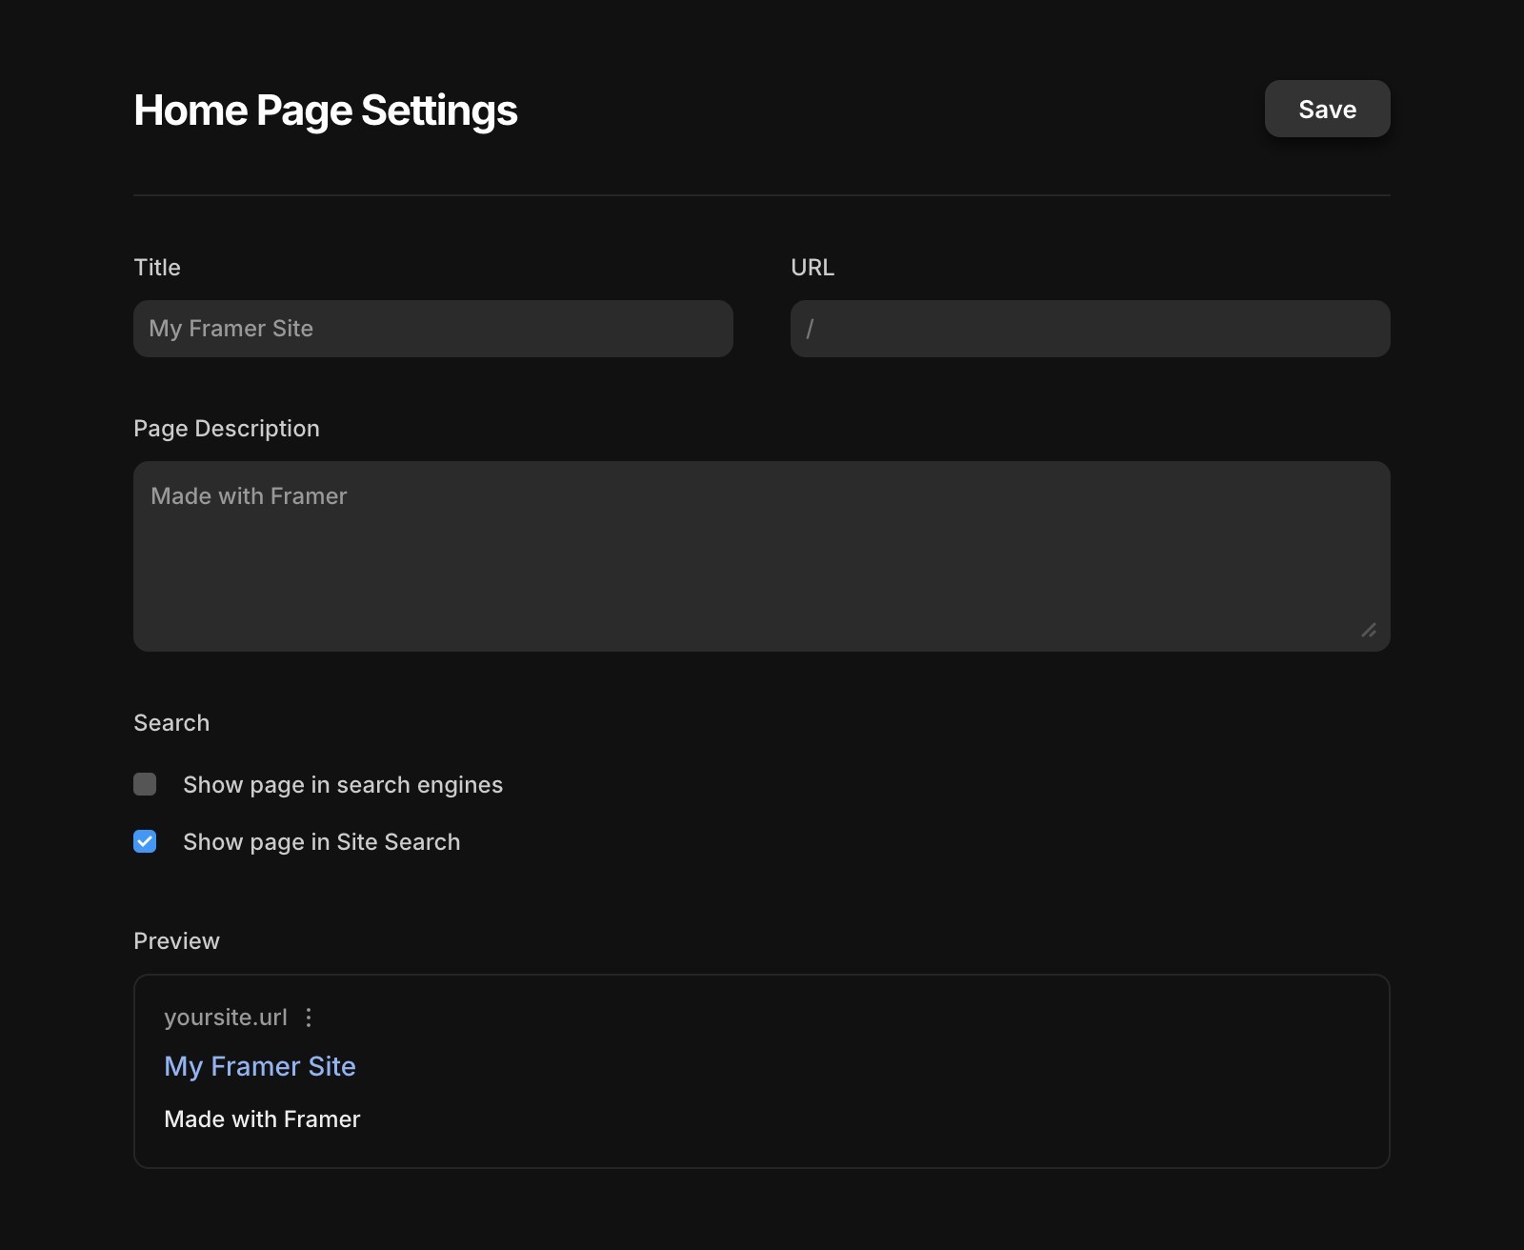Click the My Framer Site placeholder text
1524x1250 pixels.
coord(230,328)
